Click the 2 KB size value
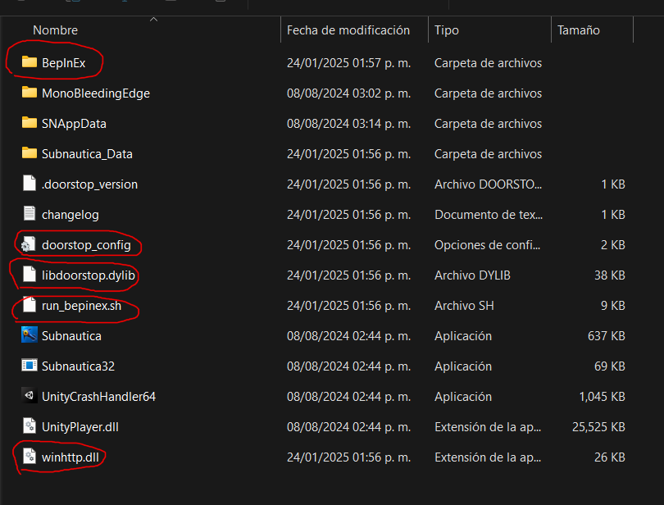Viewport: 664px width, 505px height. pyautogui.click(x=613, y=245)
